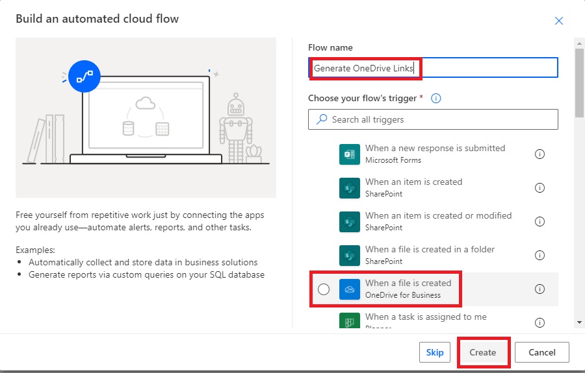
Task: Choose 'When an item is created' SharePoint trigger
Action: [x=433, y=188]
